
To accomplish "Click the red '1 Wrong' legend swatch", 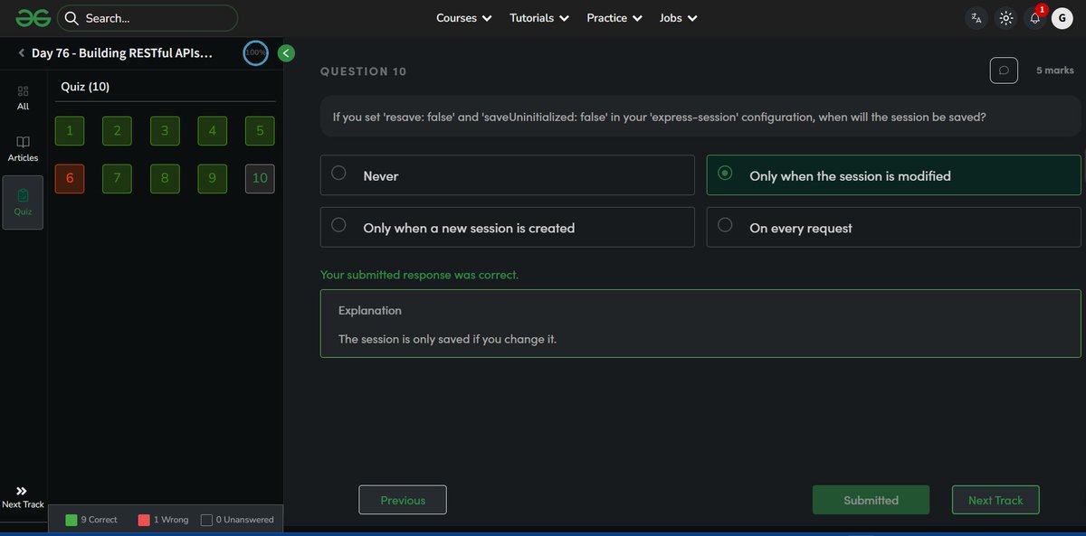I will coord(144,520).
